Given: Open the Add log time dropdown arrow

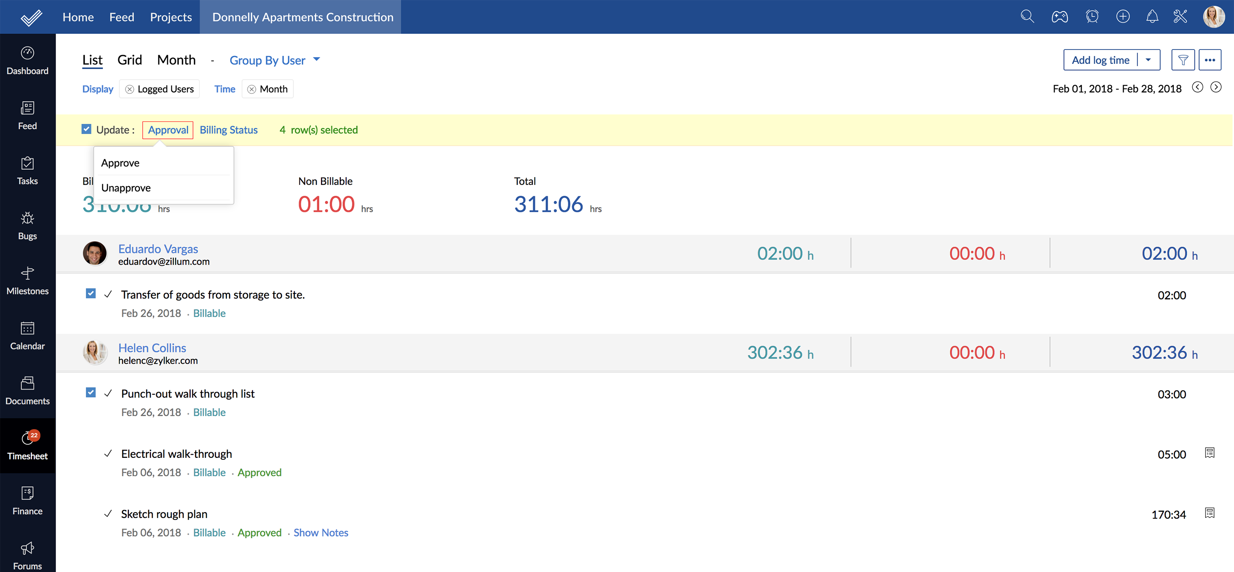Looking at the screenshot, I should [1148, 60].
